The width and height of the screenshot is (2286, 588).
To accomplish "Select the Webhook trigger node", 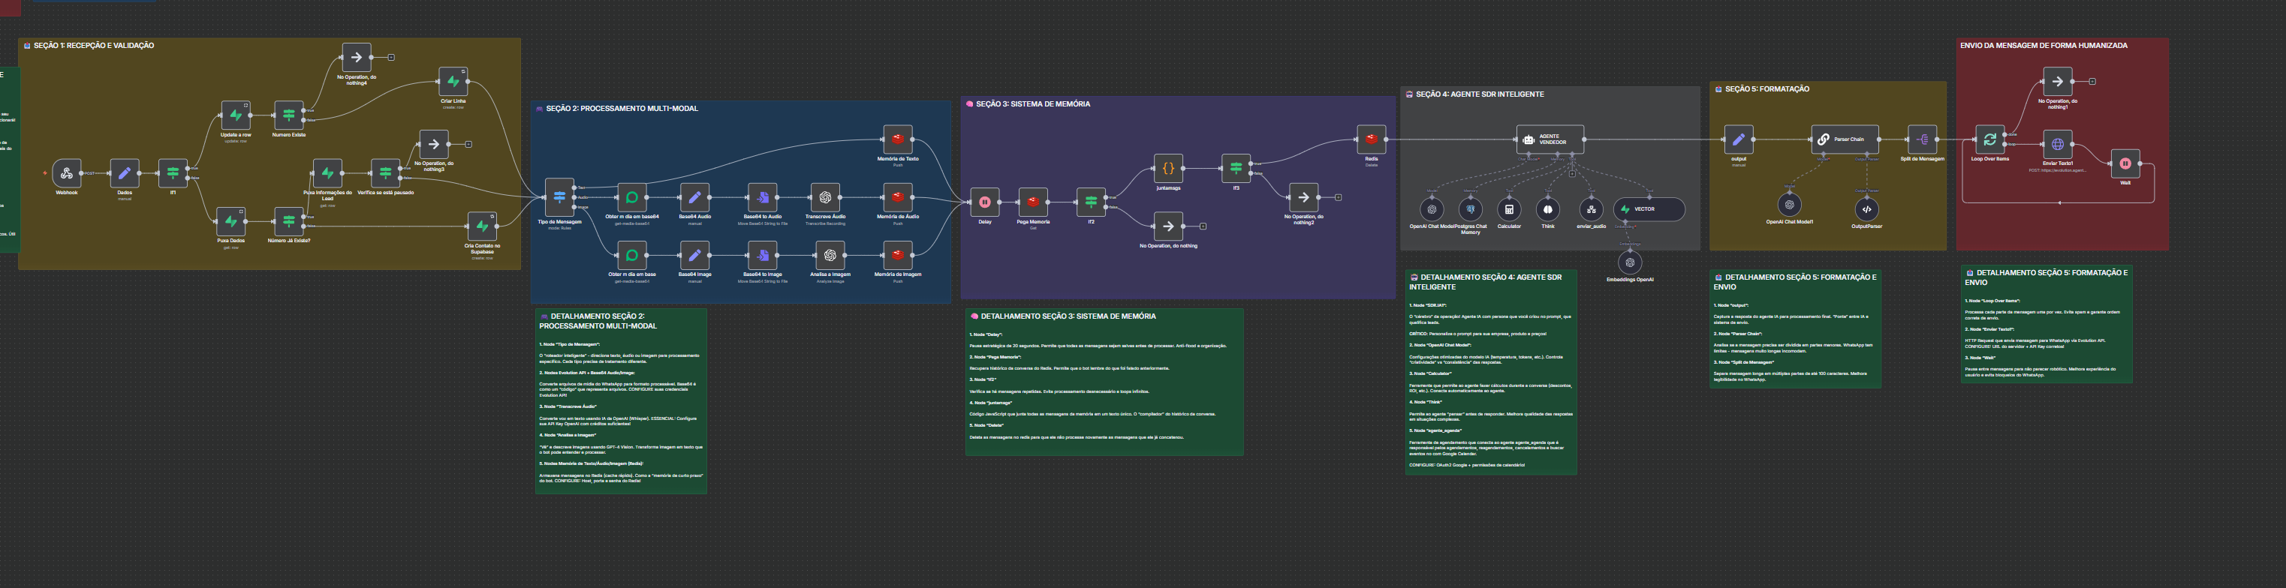I will (x=67, y=174).
